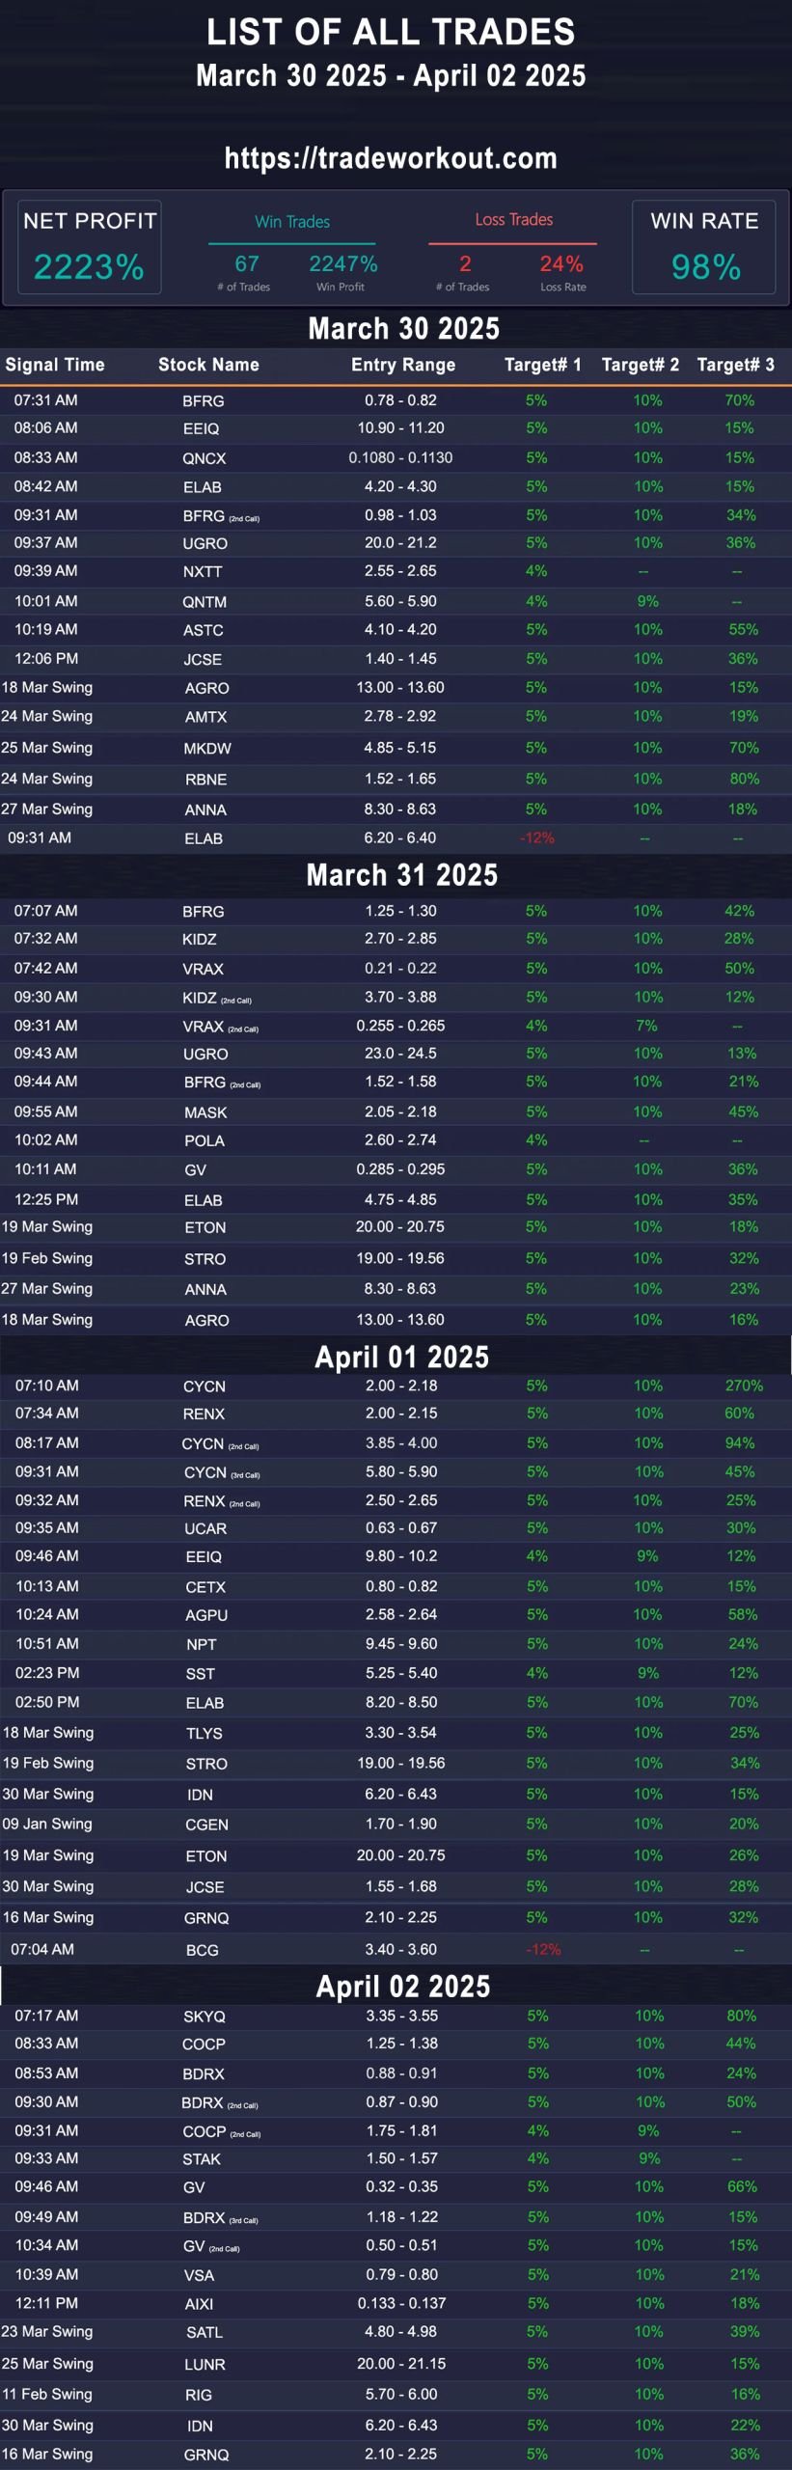Select the Loss Trades heading
The image size is (792, 2470).
pyautogui.click(x=513, y=220)
